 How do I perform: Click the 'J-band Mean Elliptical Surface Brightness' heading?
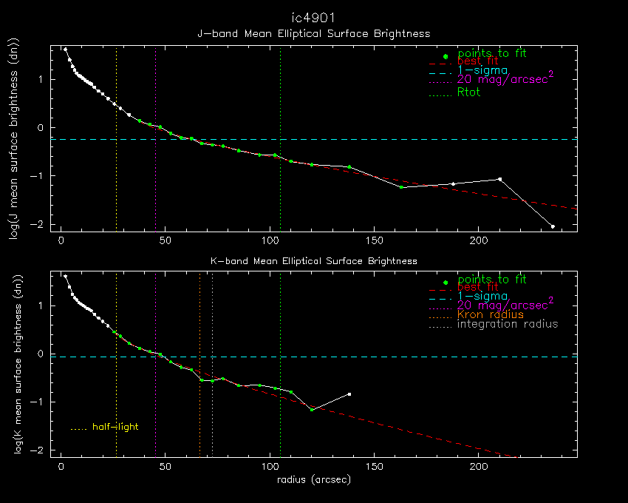coord(313,33)
